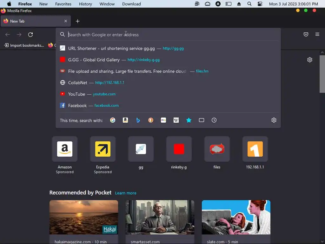This screenshot has width=325, height=244.
Task: Open the Window menu
Action: [x=107, y=4]
